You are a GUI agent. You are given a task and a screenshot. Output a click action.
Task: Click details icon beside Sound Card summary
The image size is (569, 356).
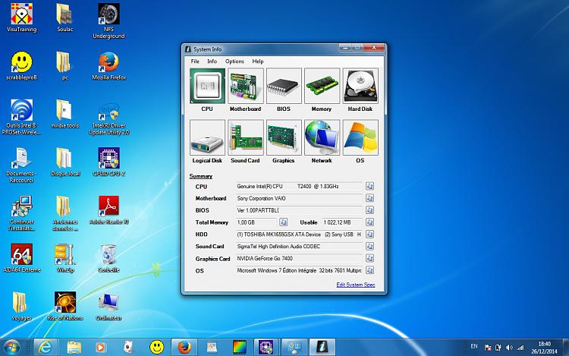tap(369, 247)
